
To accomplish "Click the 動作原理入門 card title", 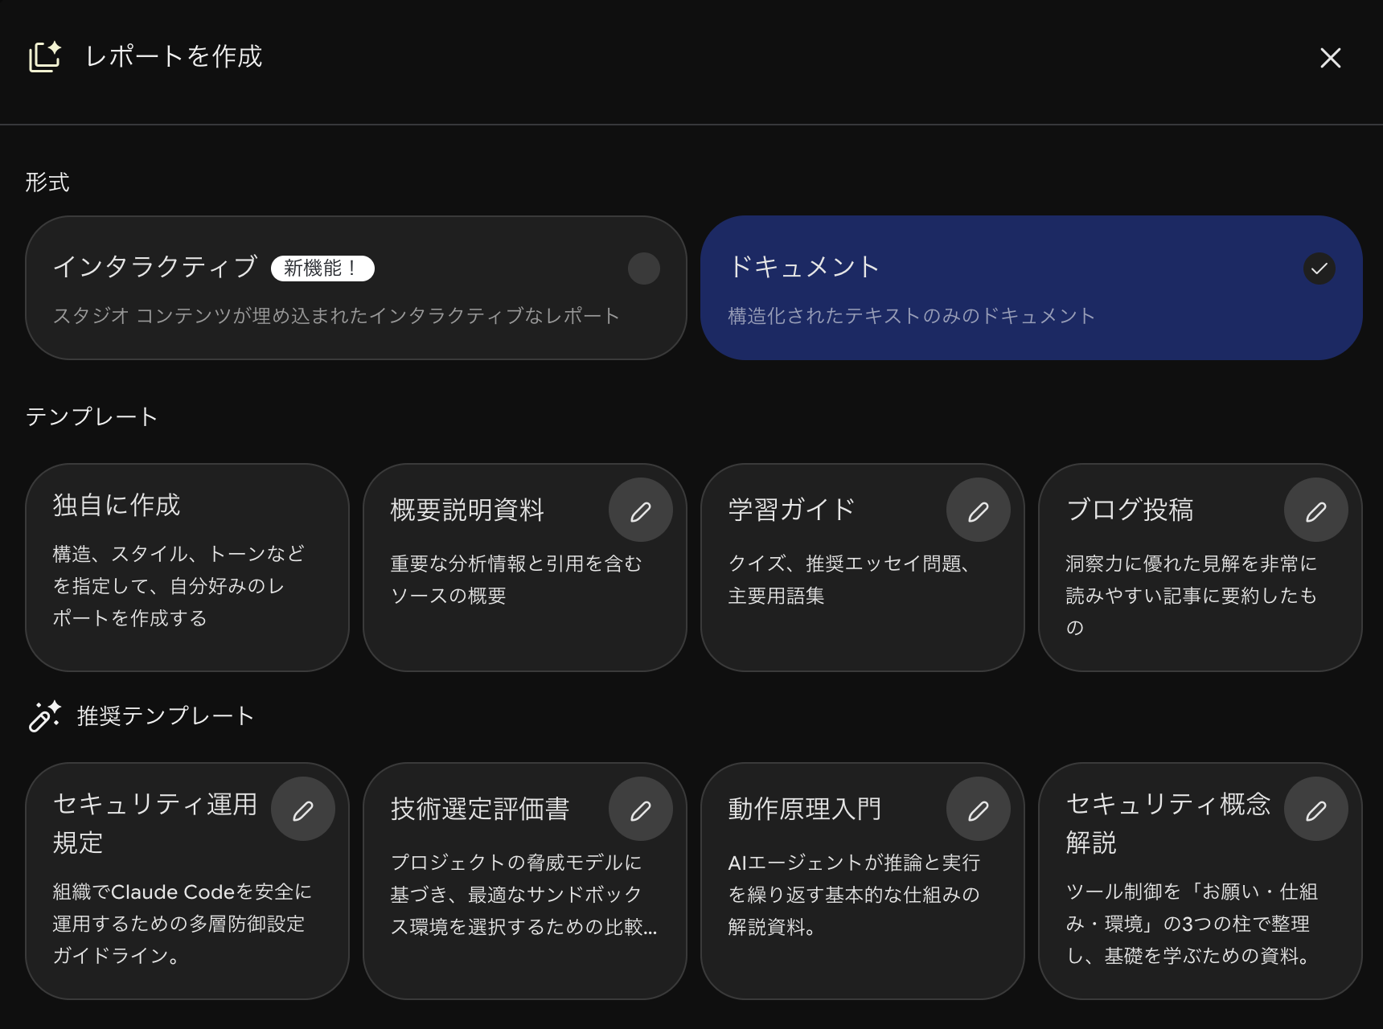I will 805,809.
